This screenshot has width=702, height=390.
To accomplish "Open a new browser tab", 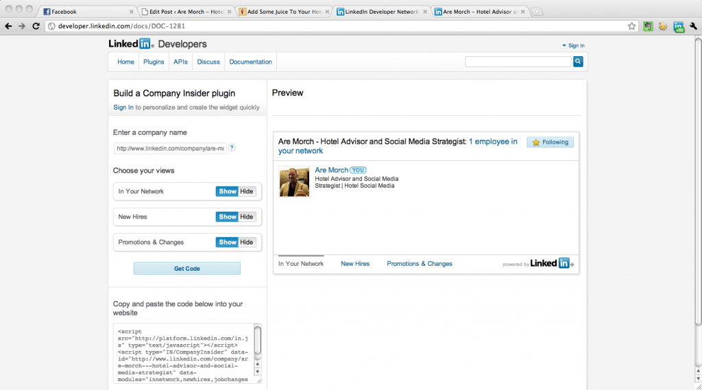I will pos(536,12).
